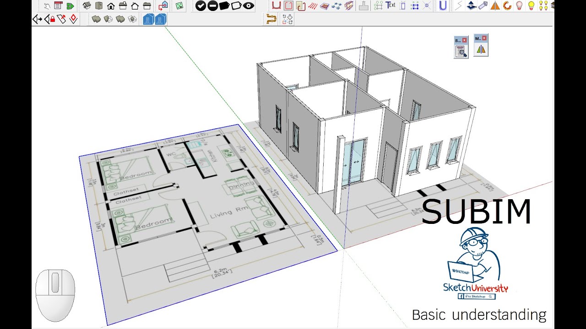Click the slanted rectangle with red arrow icon

(61, 19)
